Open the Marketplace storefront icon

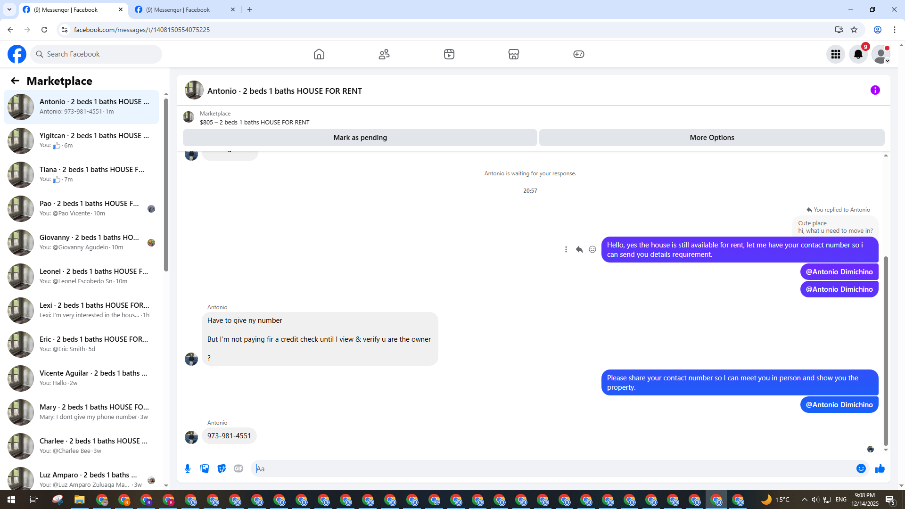[514, 54]
